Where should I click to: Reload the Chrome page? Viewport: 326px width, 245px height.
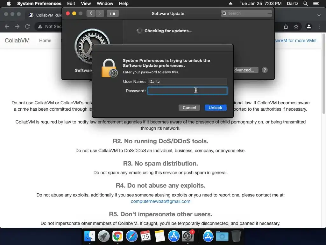tap(27, 26)
